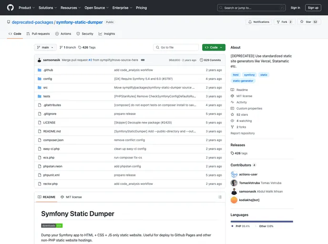The height and width of the screenshot is (244, 328).
Task: Open the kodiakhq[bot] contributor profile
Action: tap(249, 200)
